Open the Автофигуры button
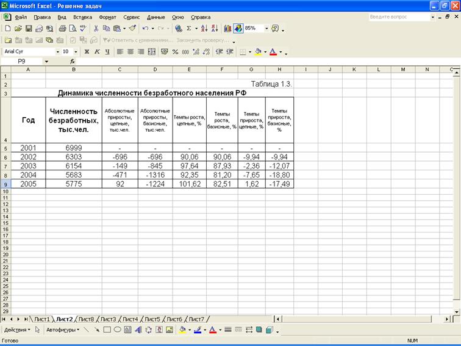Viewport: 461px width, 346px height. pyautogui.click(x=62, y=330)
